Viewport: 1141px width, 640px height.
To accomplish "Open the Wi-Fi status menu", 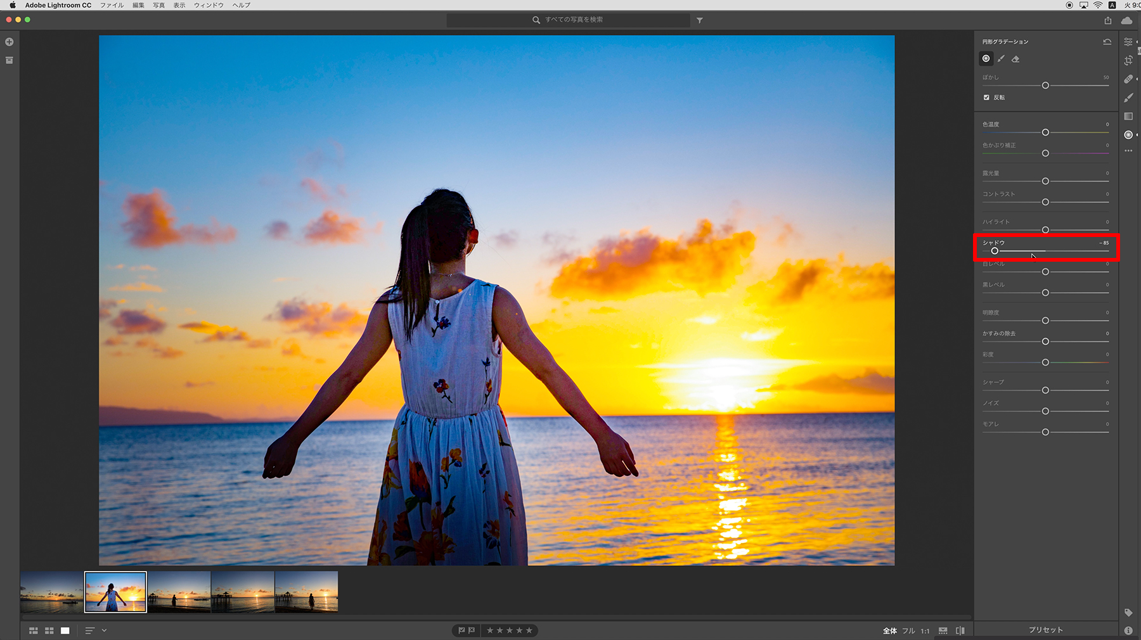I will tap(1098, 5).
